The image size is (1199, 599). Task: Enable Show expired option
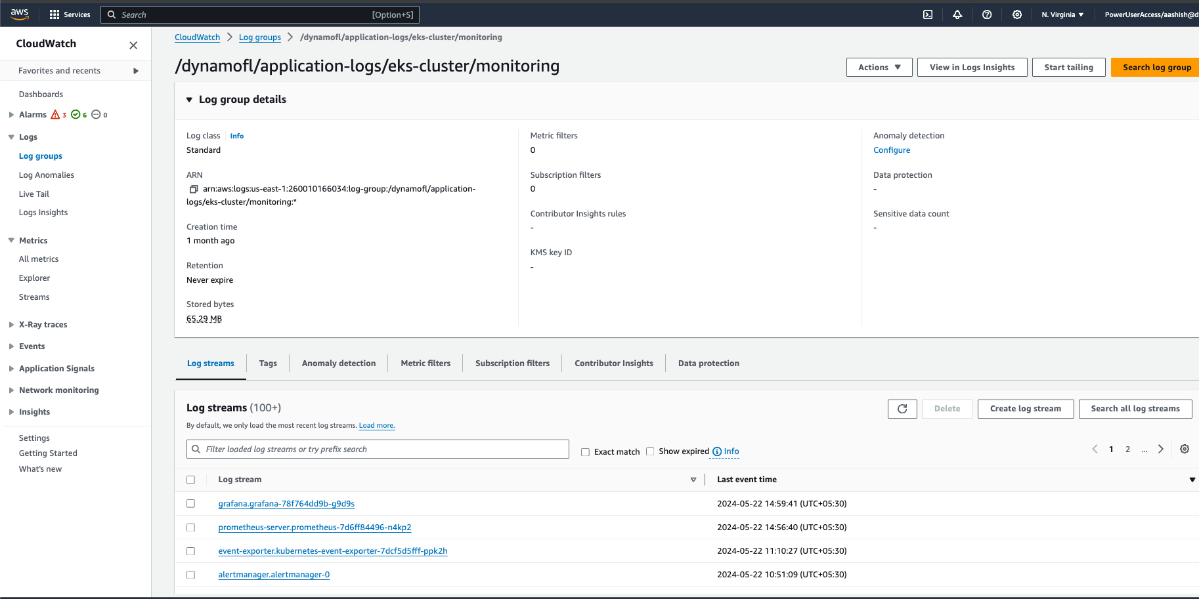point(650,451)
